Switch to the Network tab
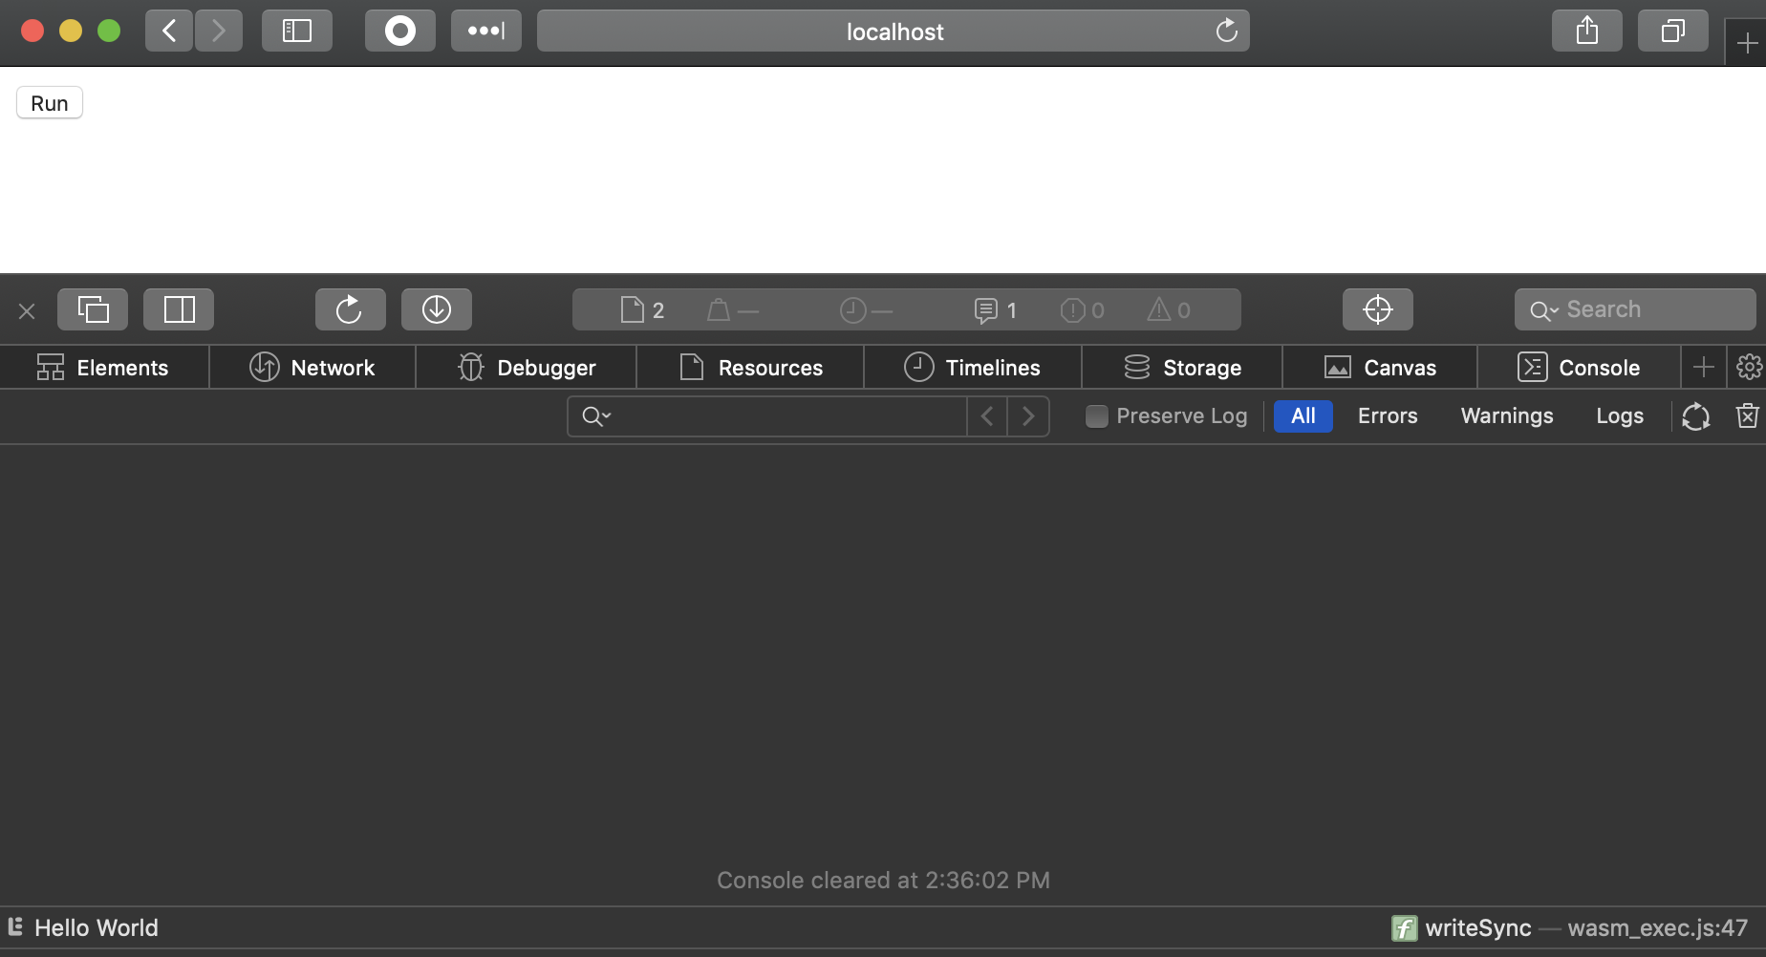The image size is (1766, 957). (x=312, y=368)
